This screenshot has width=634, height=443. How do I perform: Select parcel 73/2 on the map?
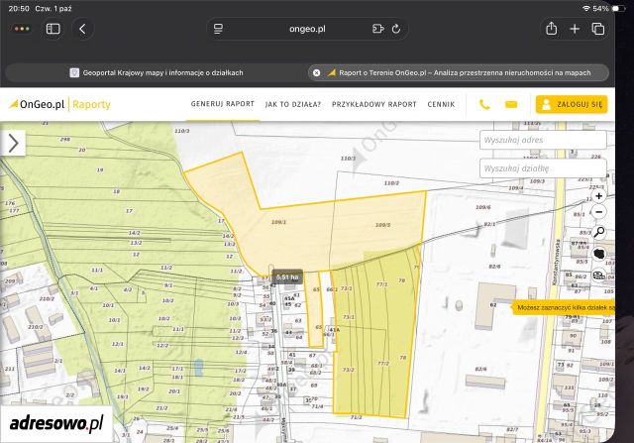(x=348, y=370)
